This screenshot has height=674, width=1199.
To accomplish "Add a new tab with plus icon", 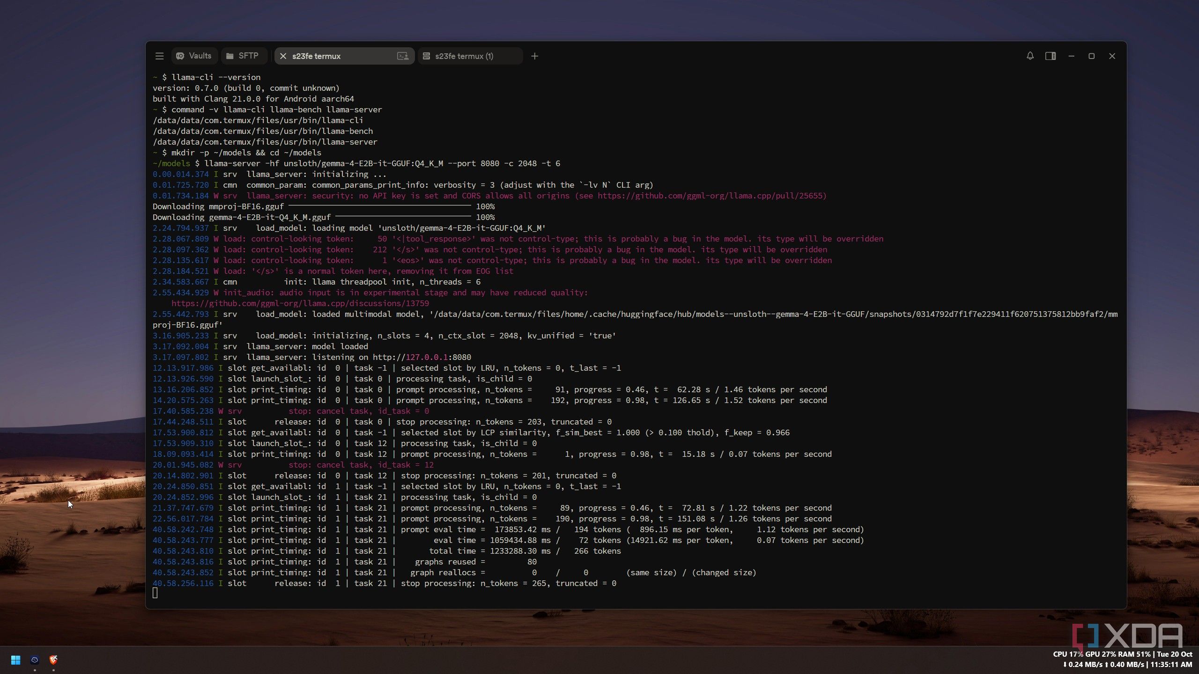I will tap(534, 56).
